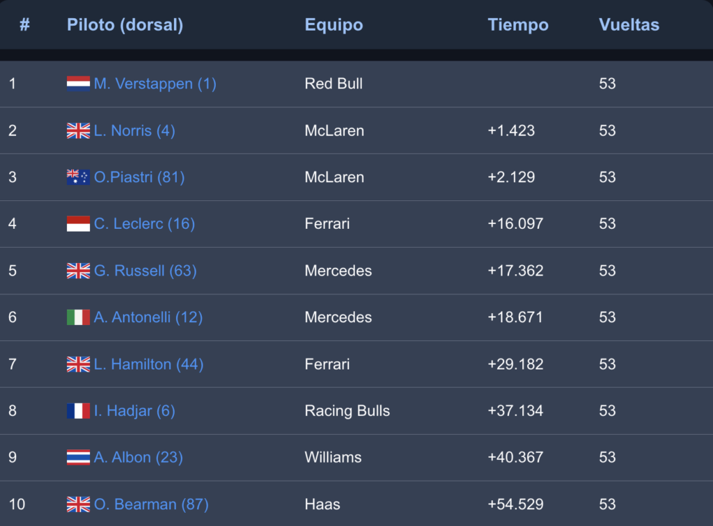Screen dimensions: 713x526
Task: Select the Tiempo column header
Action: click(518, 24)
